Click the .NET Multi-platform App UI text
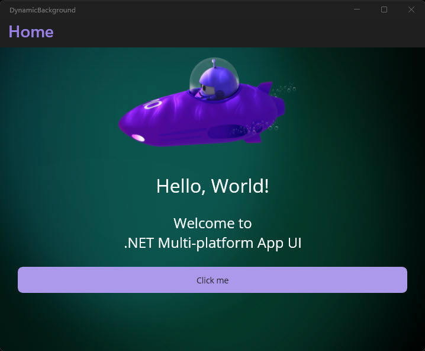Screen dimensions: 425x351 [x=213, y=243]
